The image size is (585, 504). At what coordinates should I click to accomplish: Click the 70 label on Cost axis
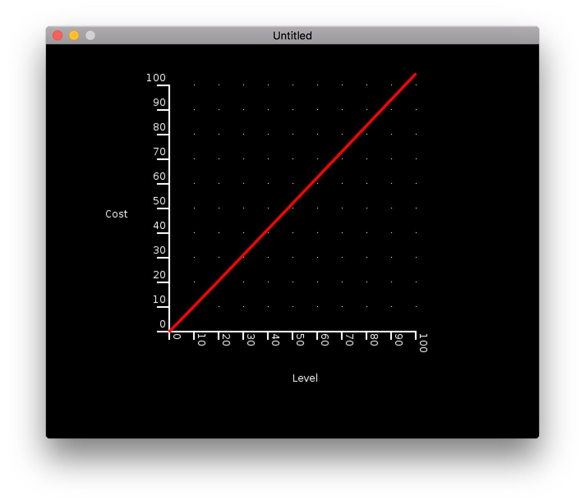[x=159, y=151]
